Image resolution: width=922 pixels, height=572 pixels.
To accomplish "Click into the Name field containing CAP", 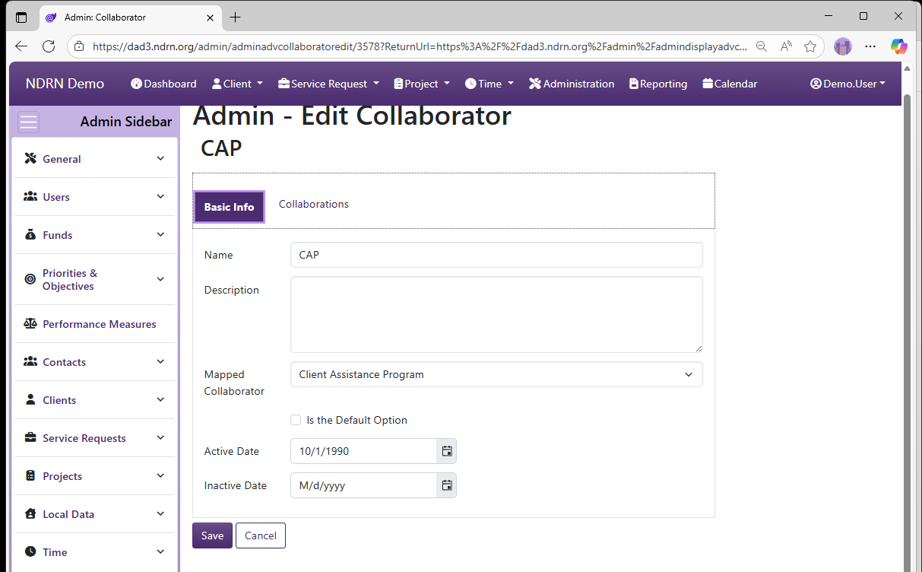I will tap(496, 255).
